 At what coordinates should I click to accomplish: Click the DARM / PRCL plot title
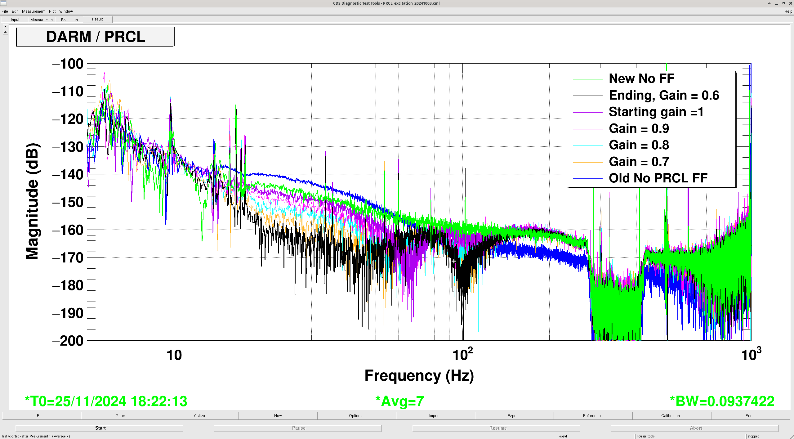click(x=96, y=37)
